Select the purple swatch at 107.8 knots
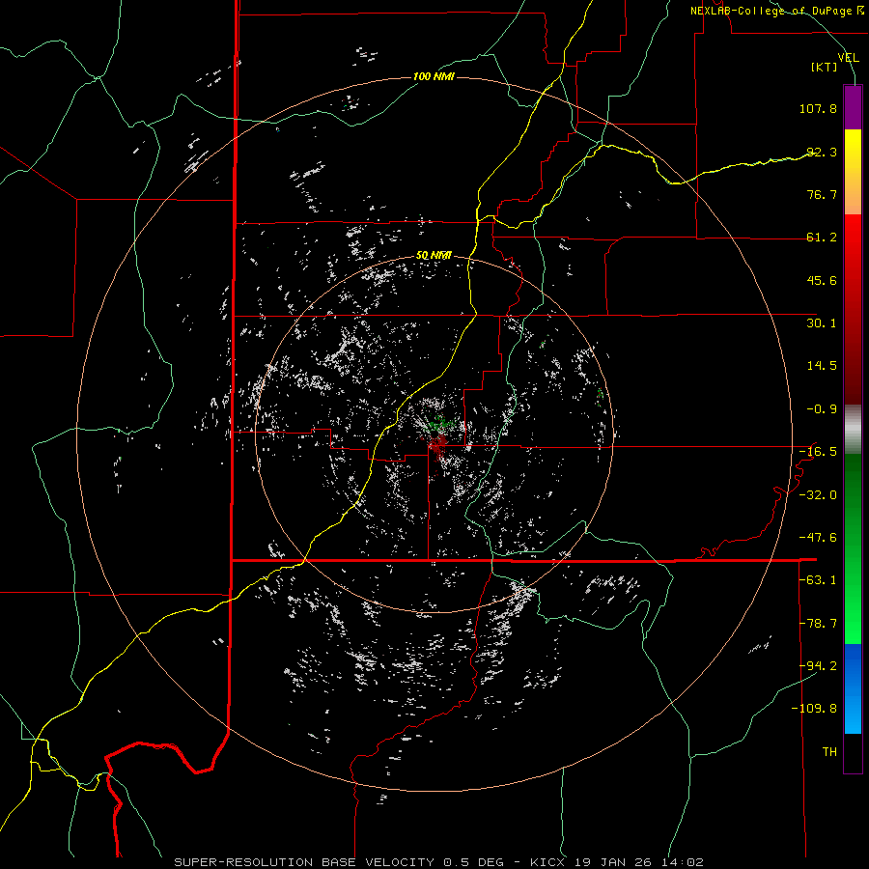 pyautogui.click(x=853, y=107)
